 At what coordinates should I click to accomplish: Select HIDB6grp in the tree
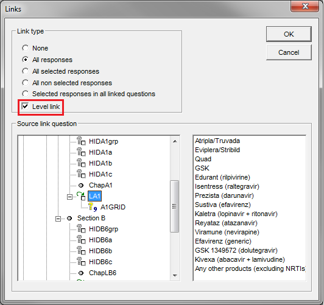click(104, 229)
